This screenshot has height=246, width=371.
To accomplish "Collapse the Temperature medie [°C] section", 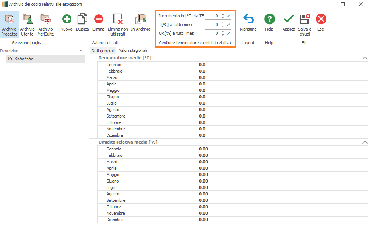I will [365, 58].
